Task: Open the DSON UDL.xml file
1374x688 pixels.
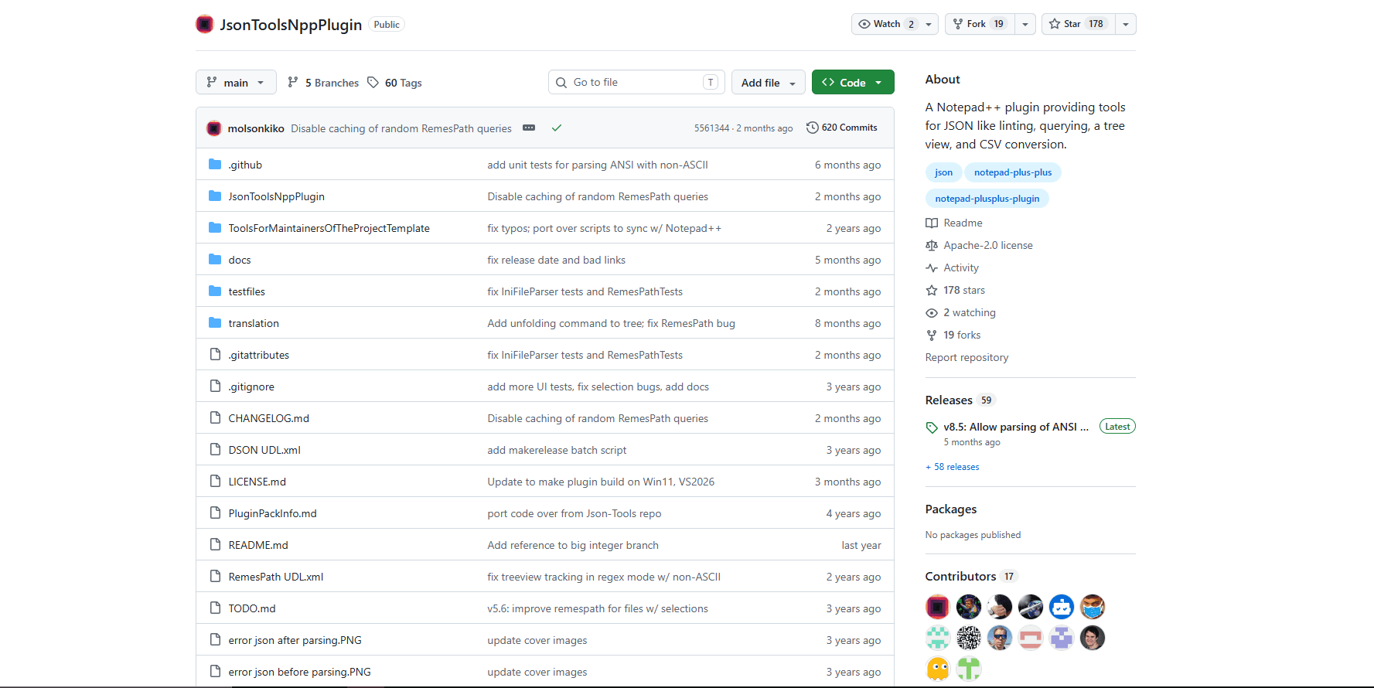Action: (x=264, y=450)
